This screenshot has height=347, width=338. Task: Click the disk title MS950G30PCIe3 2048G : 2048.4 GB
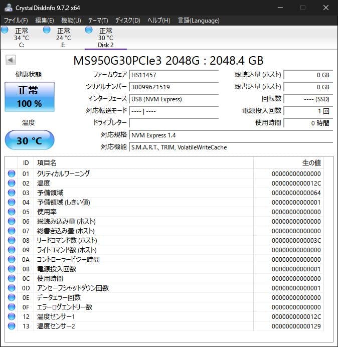(x=168, y=60)
